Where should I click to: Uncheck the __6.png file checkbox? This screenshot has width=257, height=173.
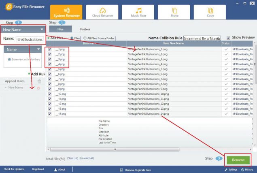coord(50,74)
